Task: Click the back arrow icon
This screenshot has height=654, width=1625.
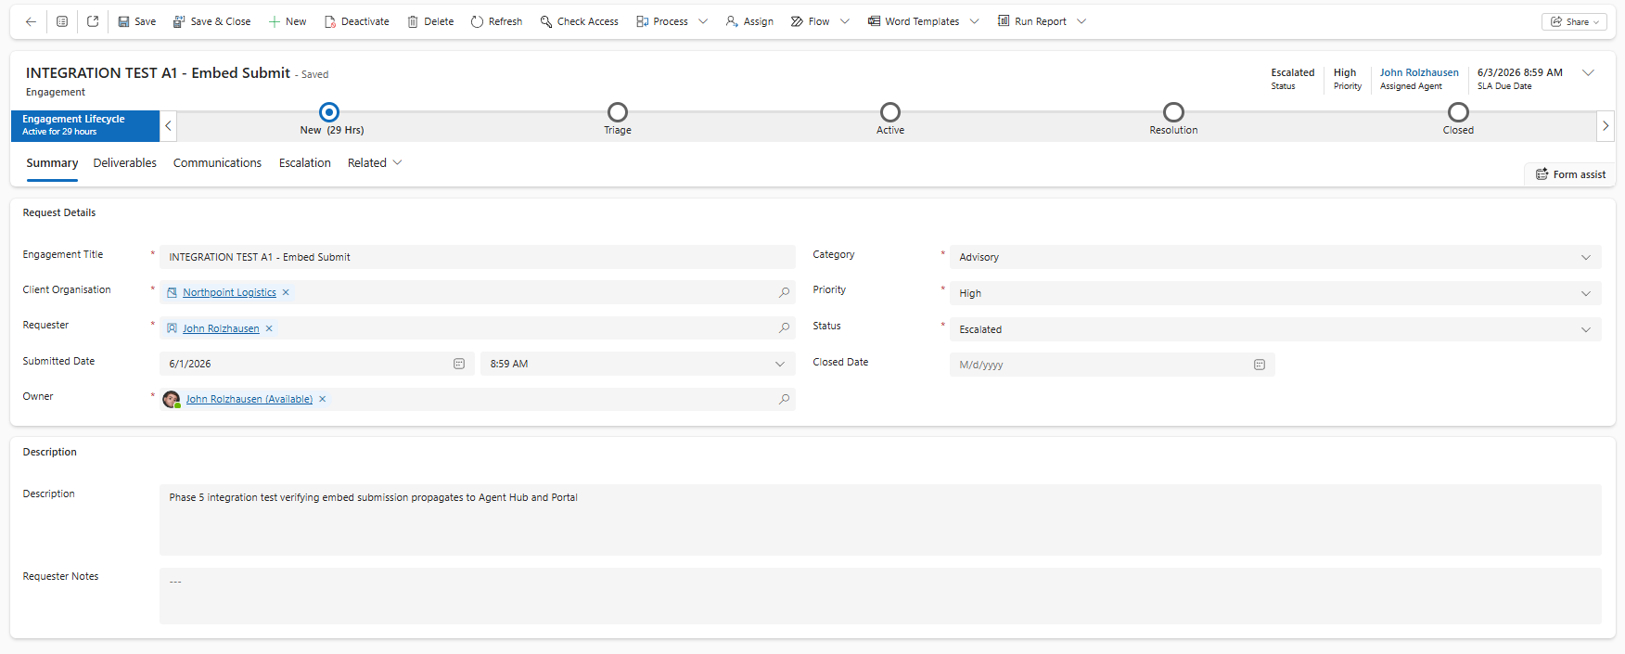Action: tap(31, 21)
